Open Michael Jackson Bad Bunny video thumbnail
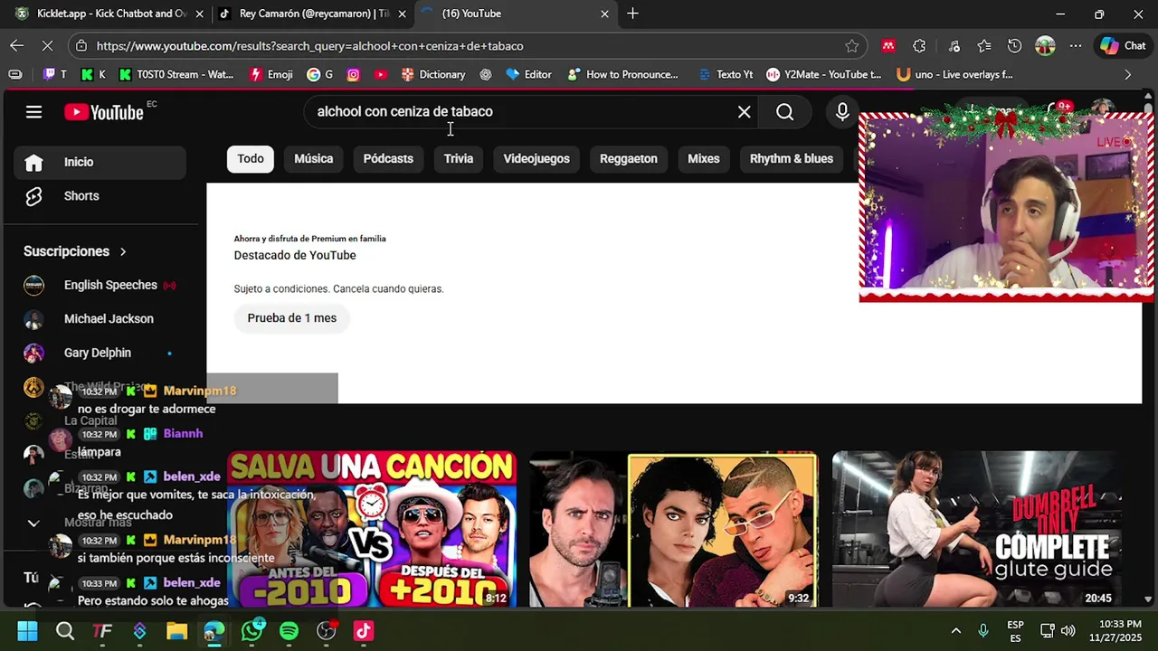This screenshot has width=1158, height=651. click(673, 529)
